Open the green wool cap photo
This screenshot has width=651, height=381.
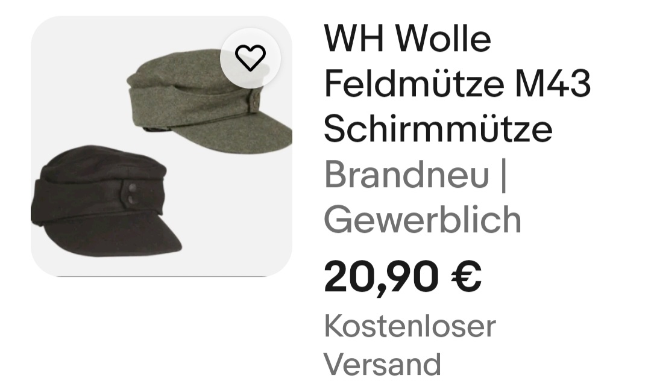210,102
